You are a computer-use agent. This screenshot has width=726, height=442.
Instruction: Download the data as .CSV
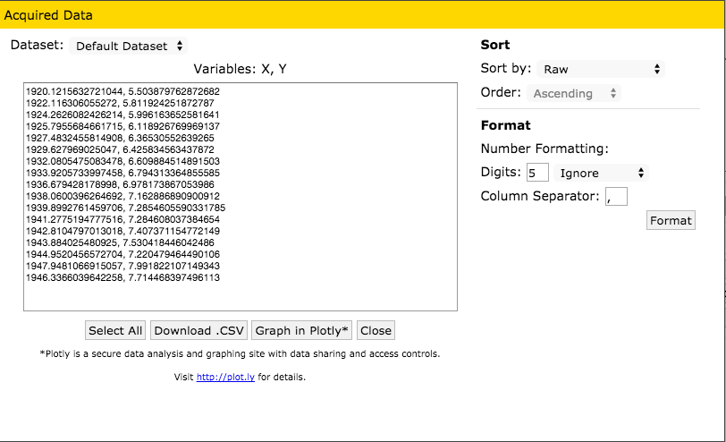click(199, 330)
